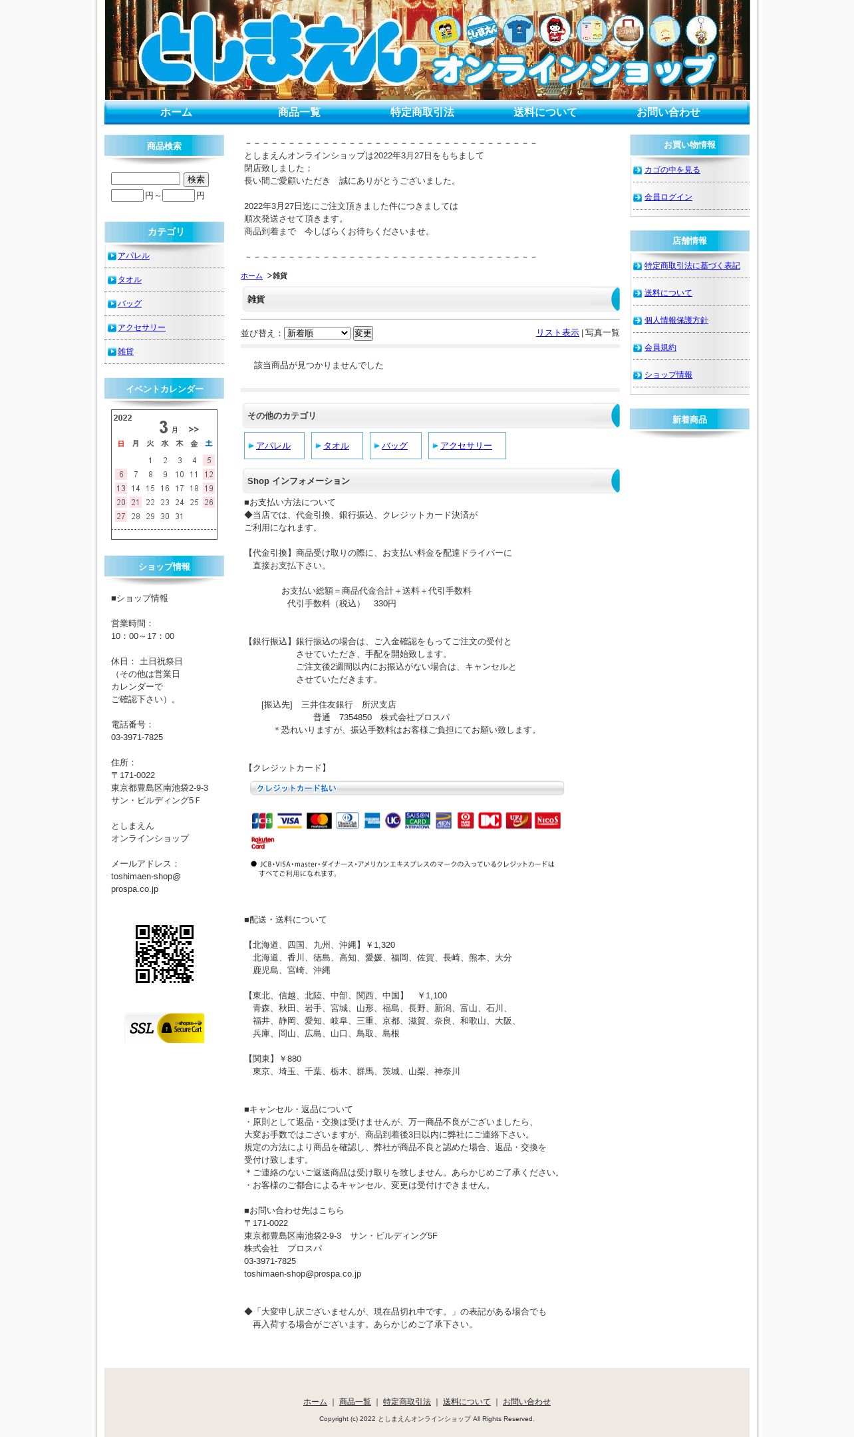Viewport: 854px width, 1437px height.
Task: Select March 21 in the event calendar
Action: [x=136, y=503]
